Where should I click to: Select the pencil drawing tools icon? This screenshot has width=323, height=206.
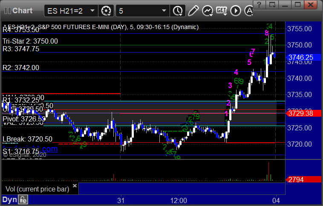tap(193, 11)
